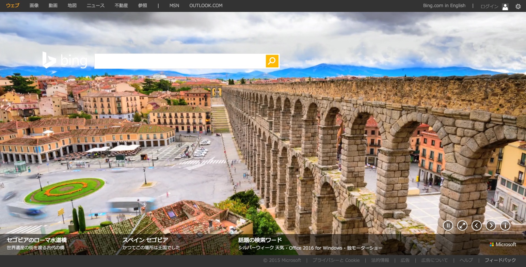The height and width of the screenshot is (267, 526).
Task: Click the Bing logo
Action: 65,61
